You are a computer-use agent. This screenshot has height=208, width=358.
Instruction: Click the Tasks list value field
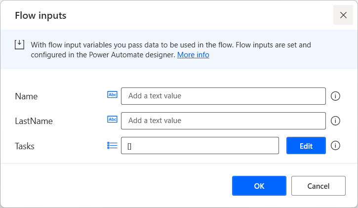tap(200, 146)
